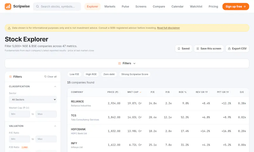Click the Scripwise bar chart logo icon
Image resolution: width=254 pixels, height=152 pixels.
(8, 6)
